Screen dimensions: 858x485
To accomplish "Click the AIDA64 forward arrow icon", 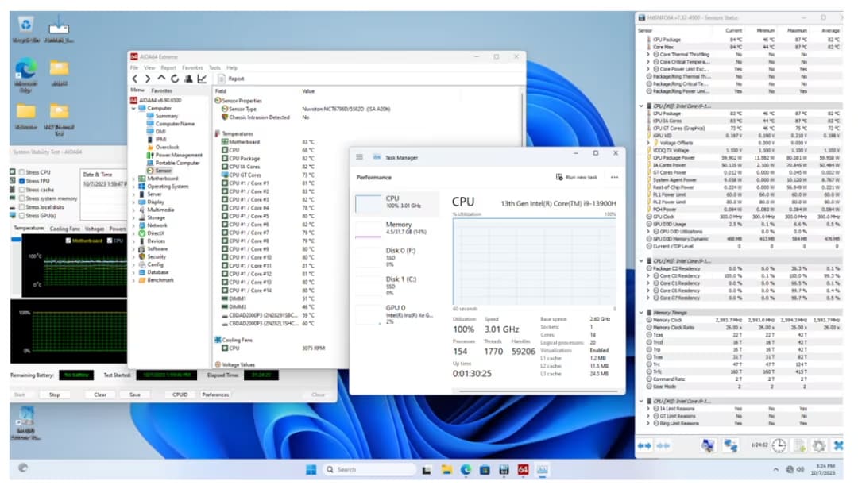I will pyautogui.click(x=148, y=79).
